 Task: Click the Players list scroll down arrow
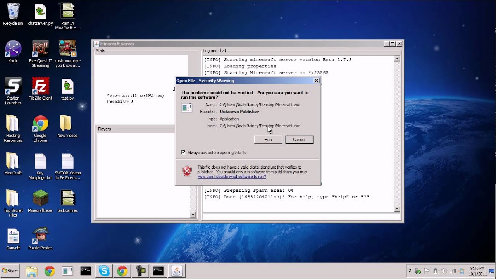193,215
